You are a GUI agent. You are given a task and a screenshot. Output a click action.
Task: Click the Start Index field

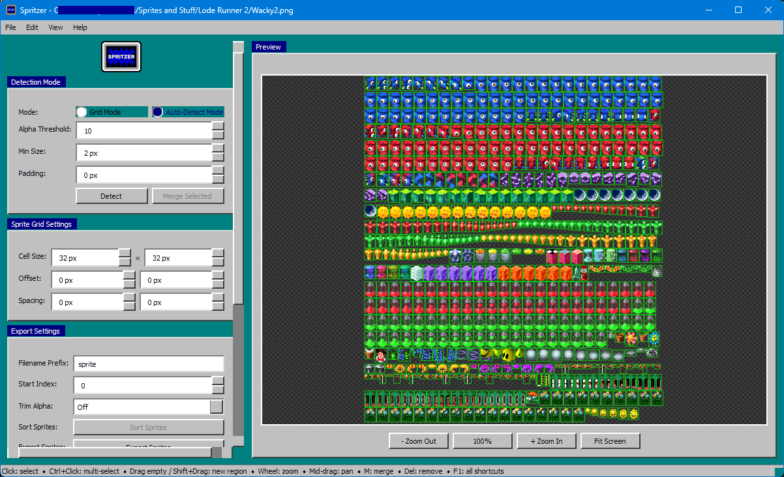(143, 386)
